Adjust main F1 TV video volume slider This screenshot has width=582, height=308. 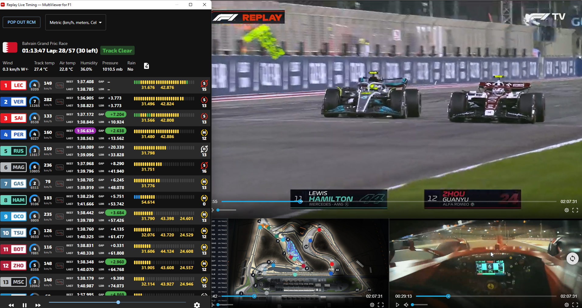point(226,210)
